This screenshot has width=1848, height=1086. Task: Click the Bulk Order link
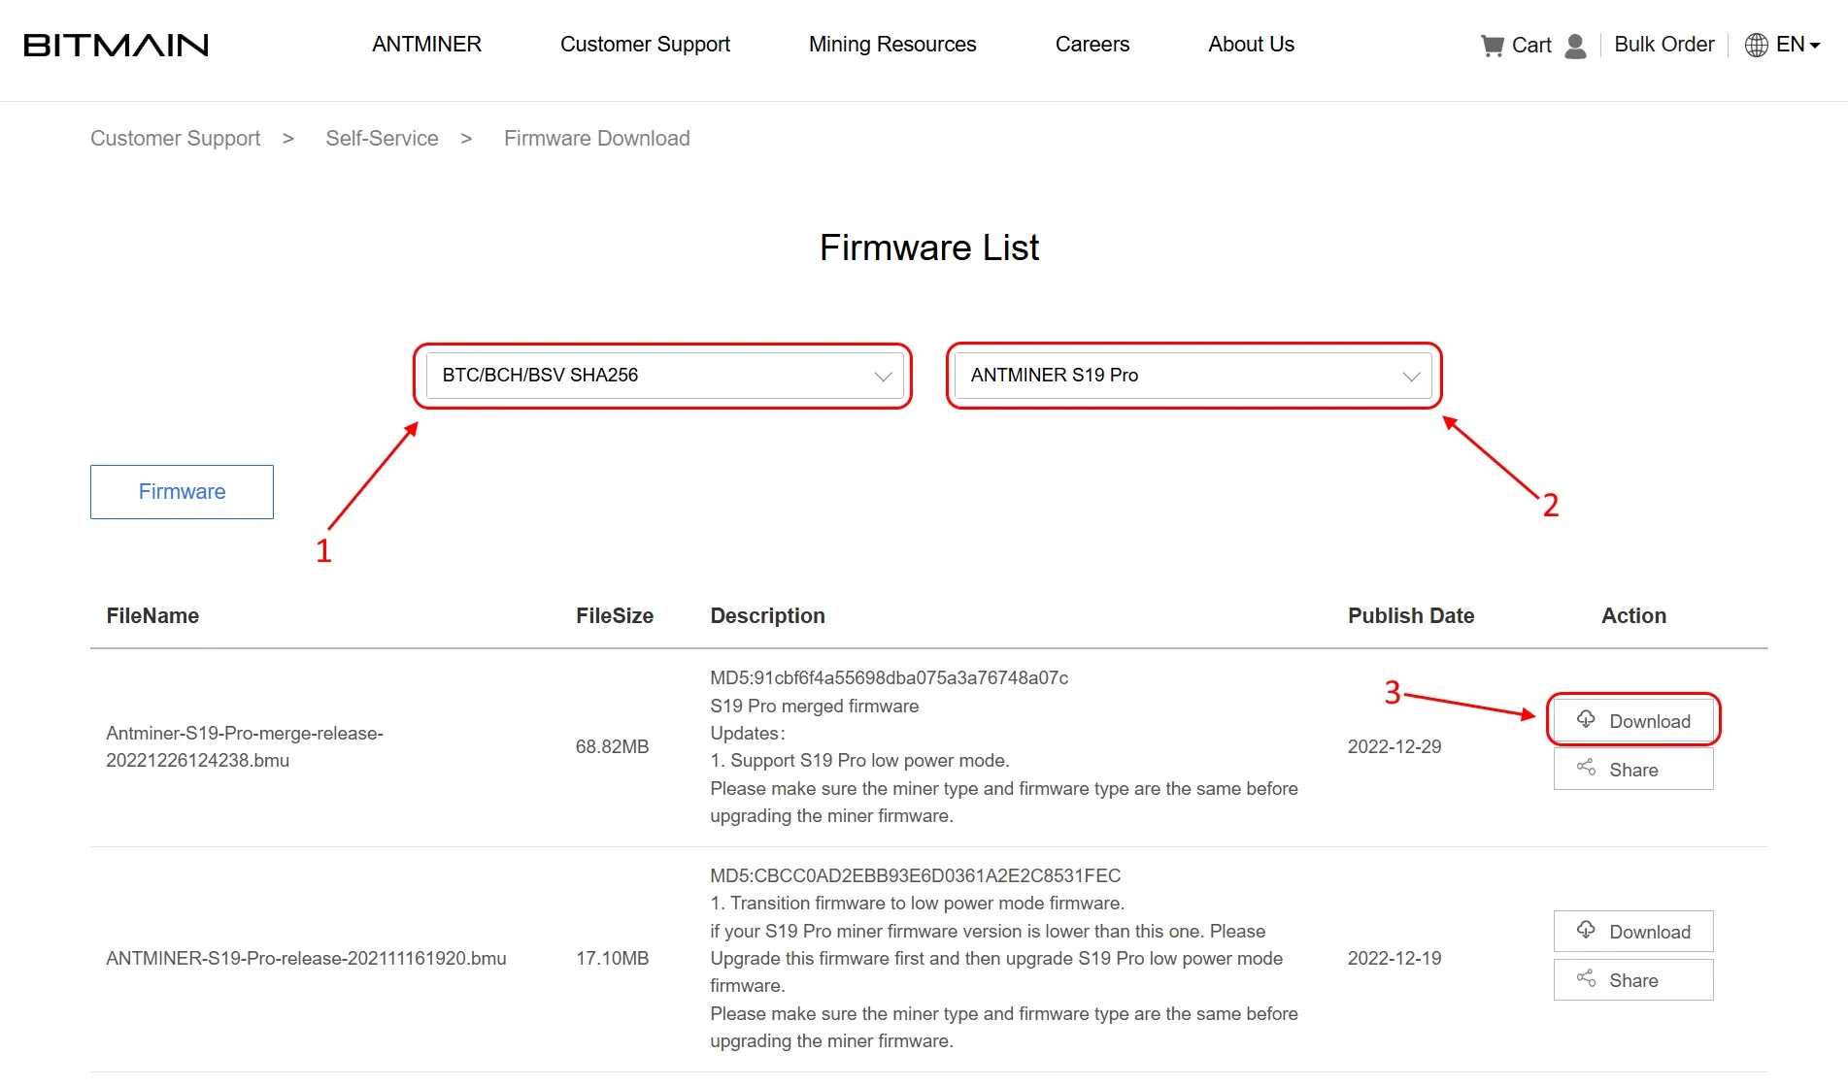click(x=1663, y=45)
